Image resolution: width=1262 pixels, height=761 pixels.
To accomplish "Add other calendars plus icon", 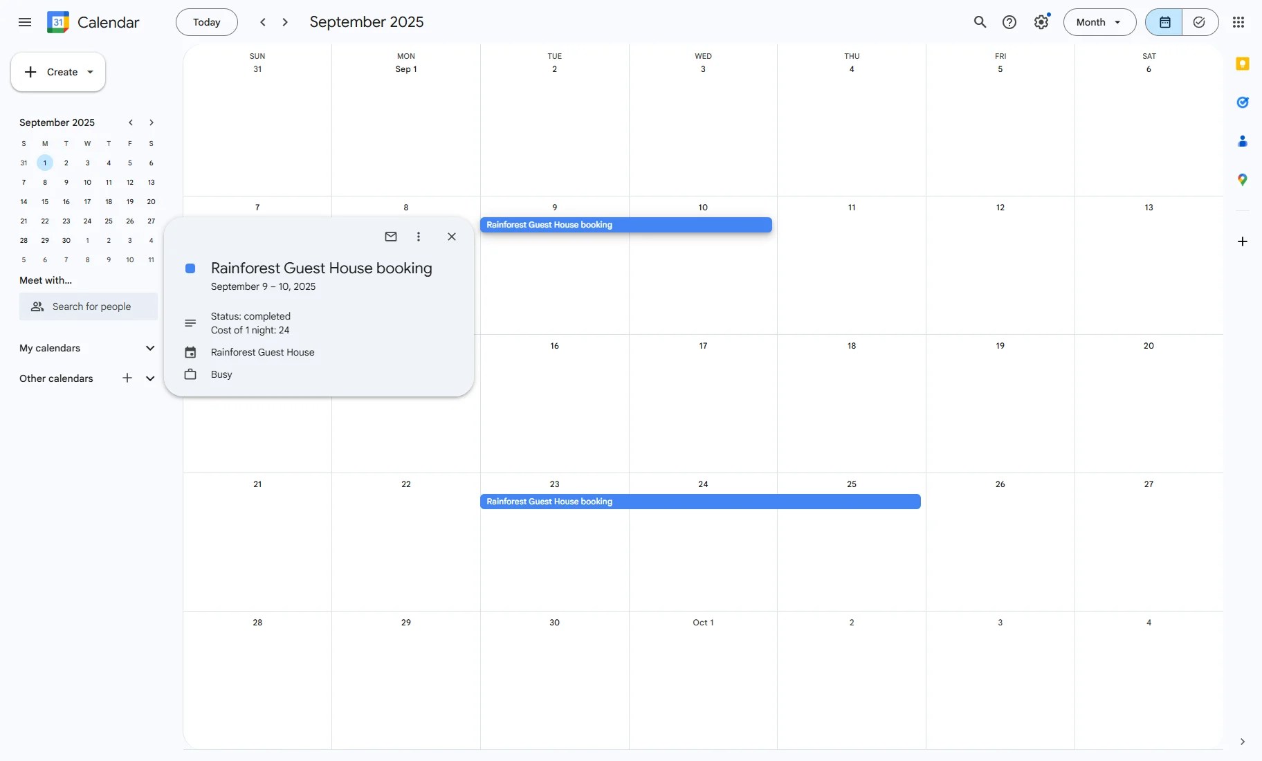I will click(127, 378).
